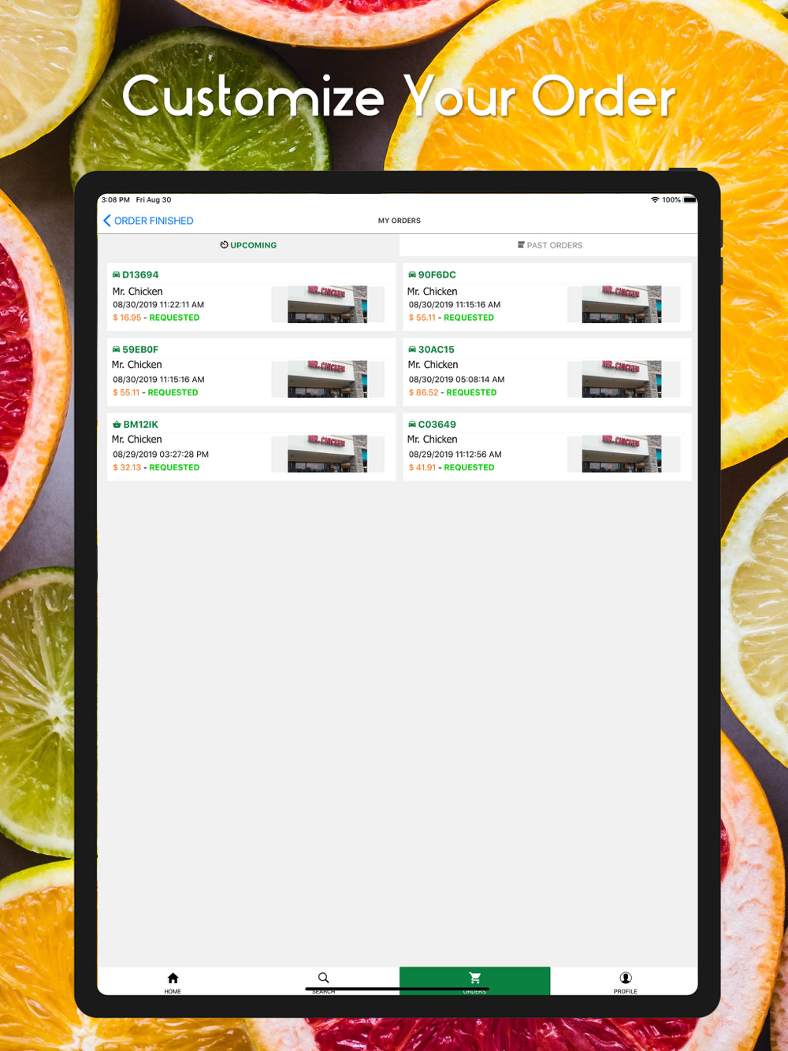Click the clock icon beside Upcoming
The width and height of the screenshot is (788, 1051).
click(224, 245)
